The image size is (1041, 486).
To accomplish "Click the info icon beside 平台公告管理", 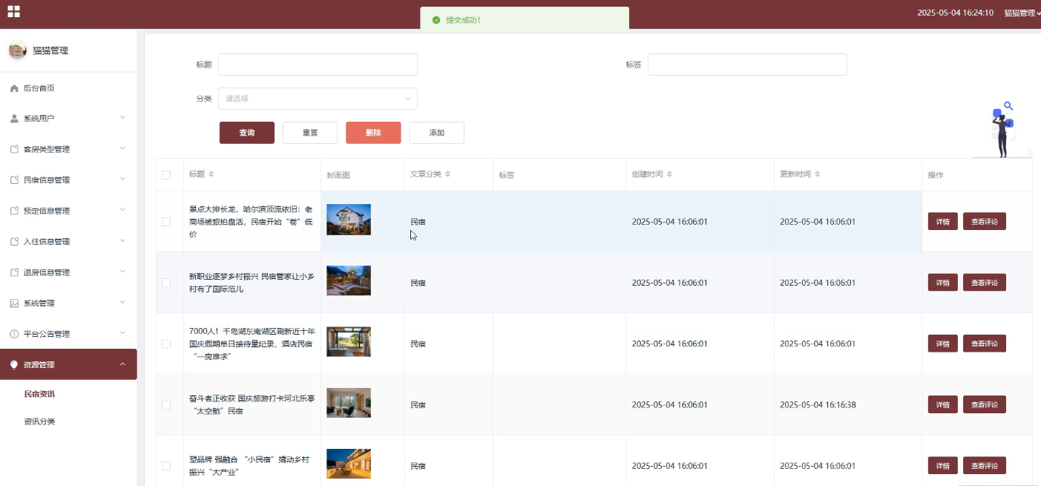I will (x=14, y=334).
